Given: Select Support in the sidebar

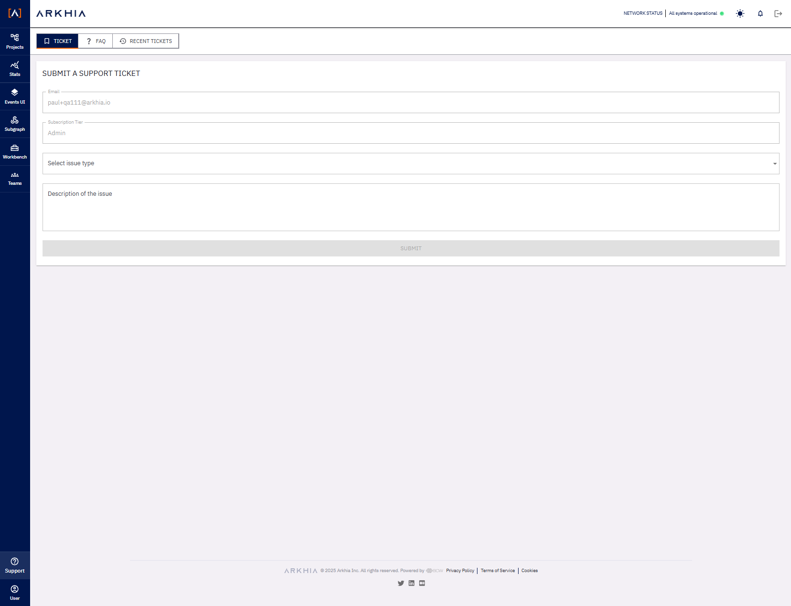Looking at the screenshot, I should (x=15, y=565).
